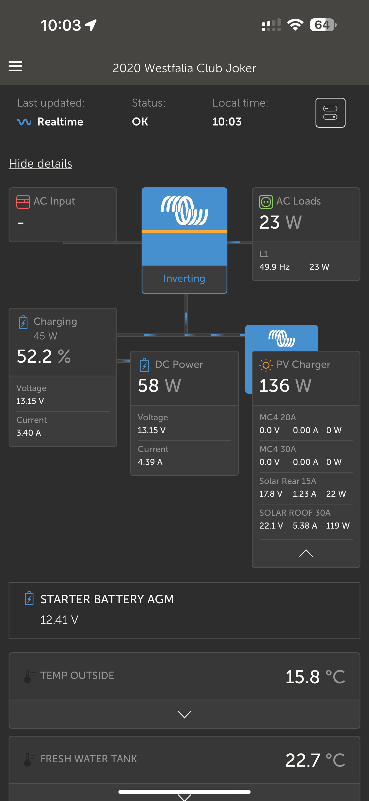The image size is (369, 801).
Task: Select the battery 52.2 % value
Action: [44, 356]
